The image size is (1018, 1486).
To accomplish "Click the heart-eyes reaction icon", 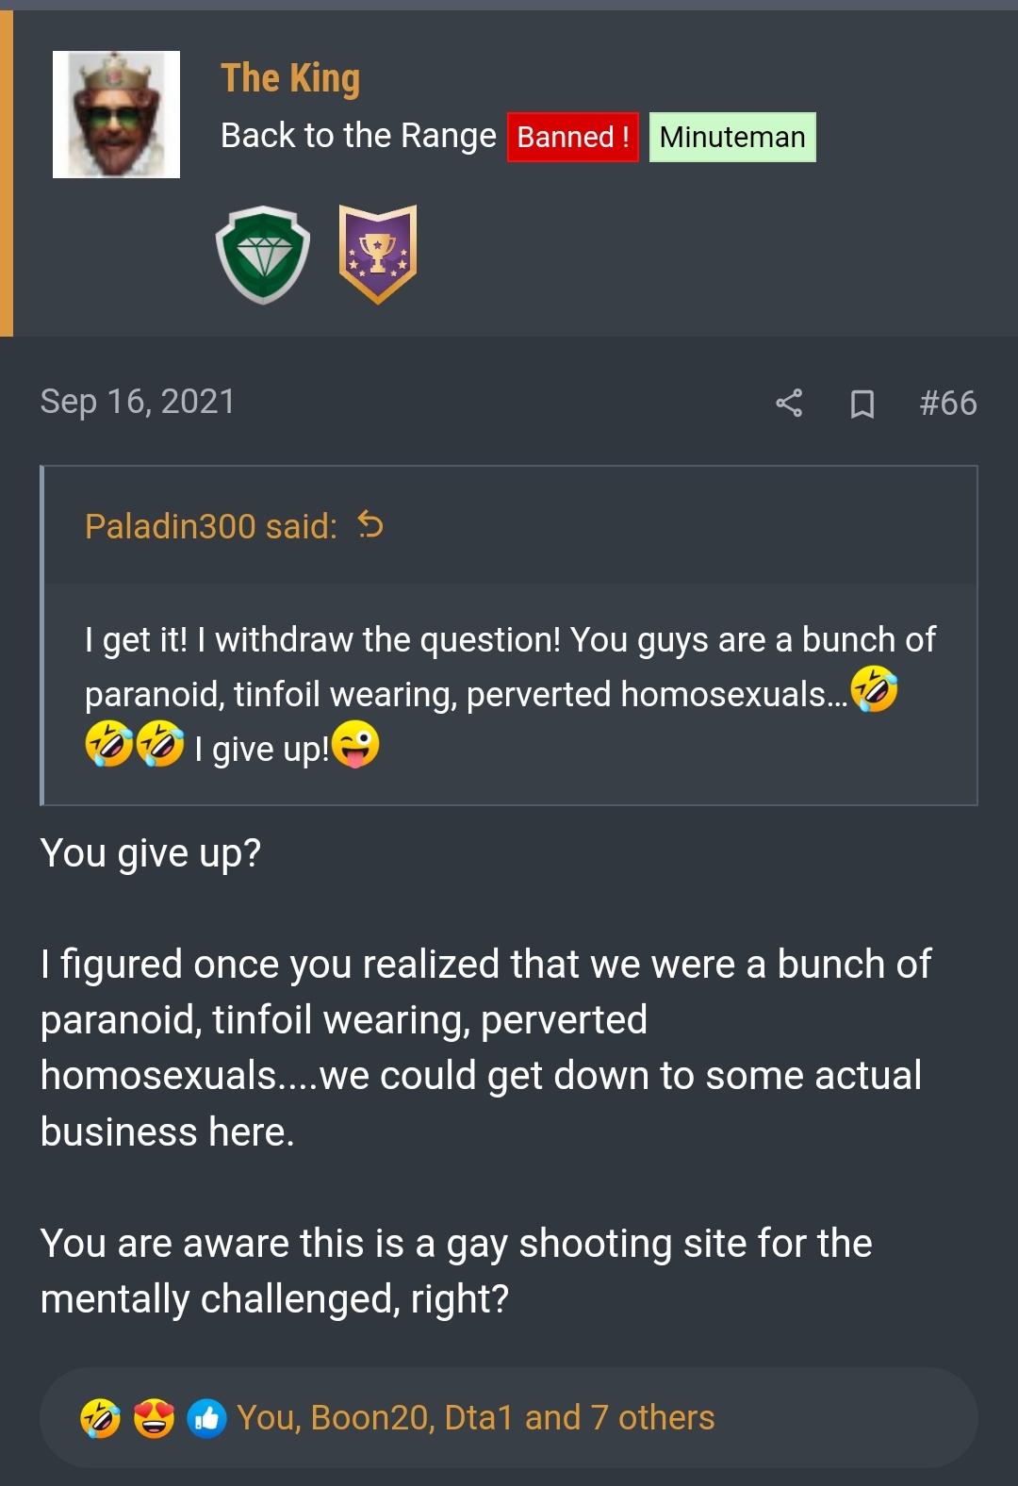I will 154,1418.
